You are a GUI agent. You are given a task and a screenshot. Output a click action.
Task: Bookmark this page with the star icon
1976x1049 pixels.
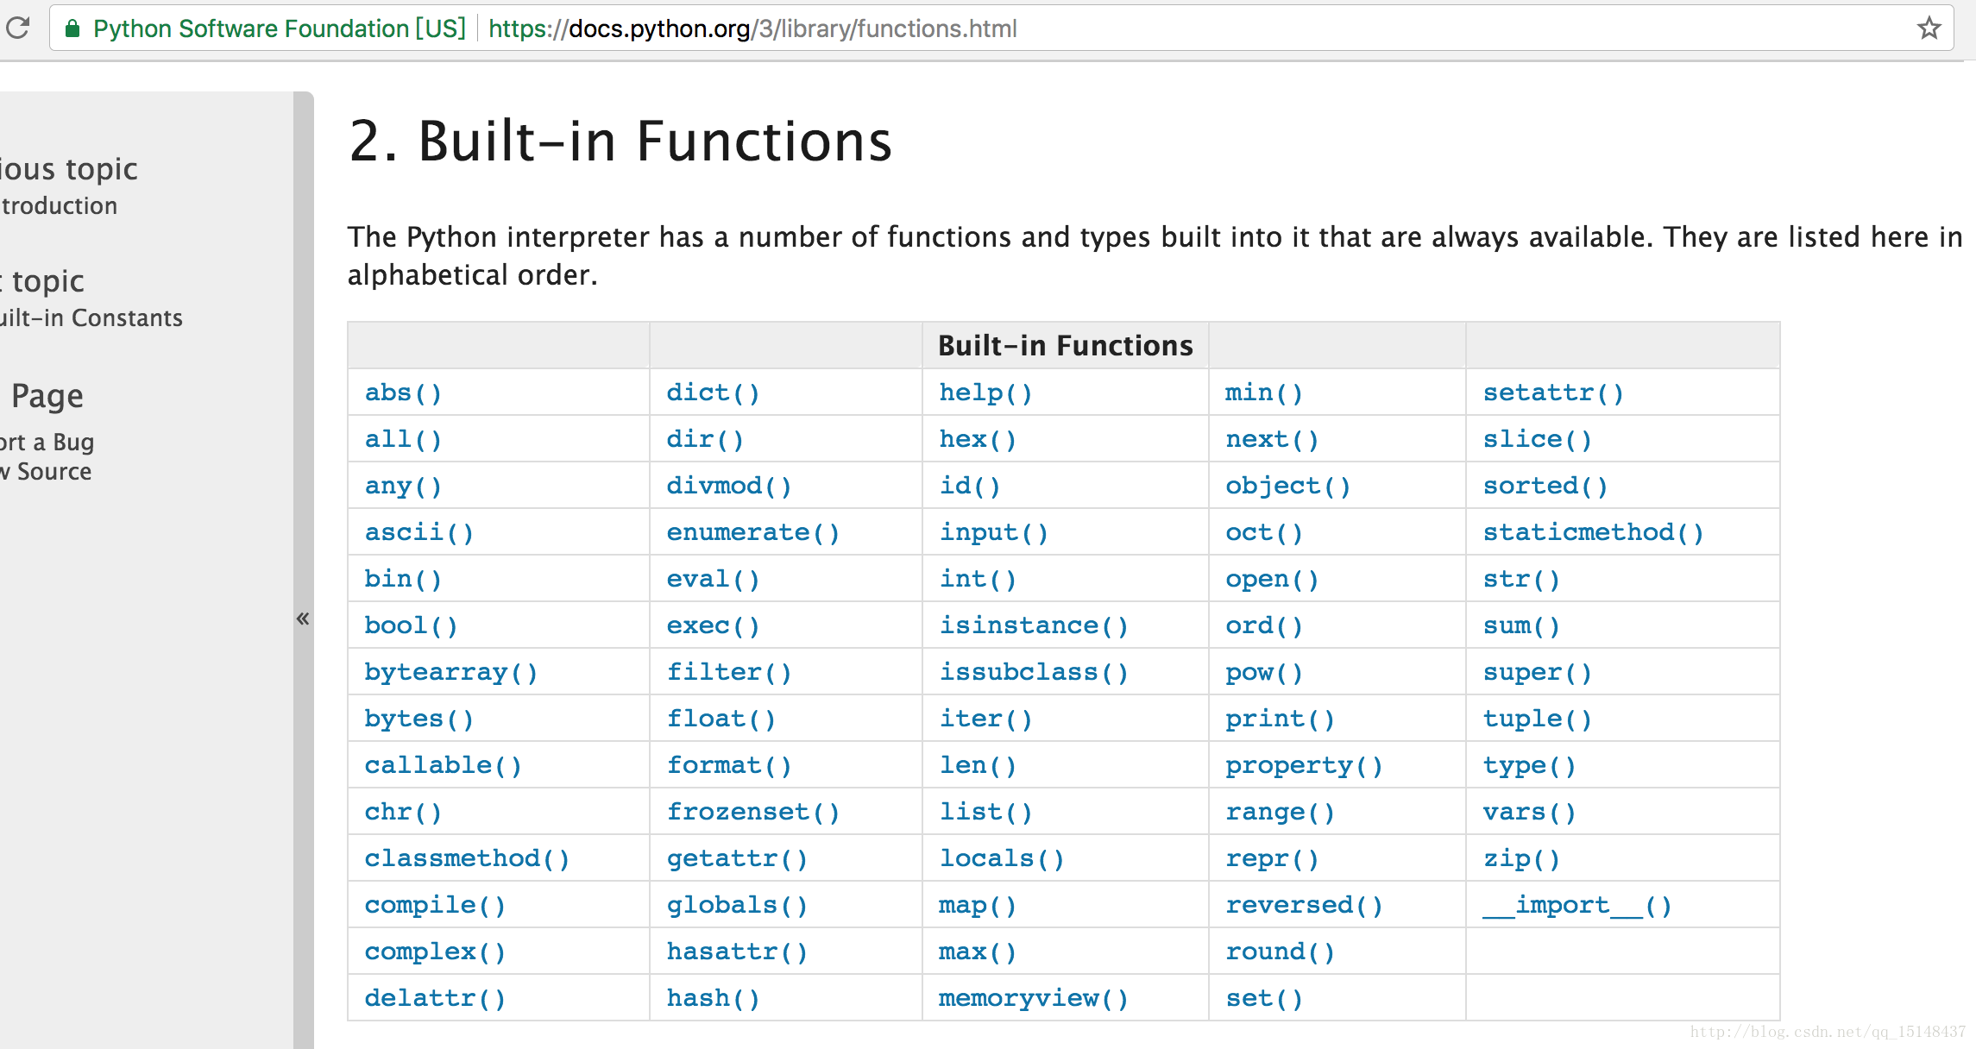pos(1929,28)
